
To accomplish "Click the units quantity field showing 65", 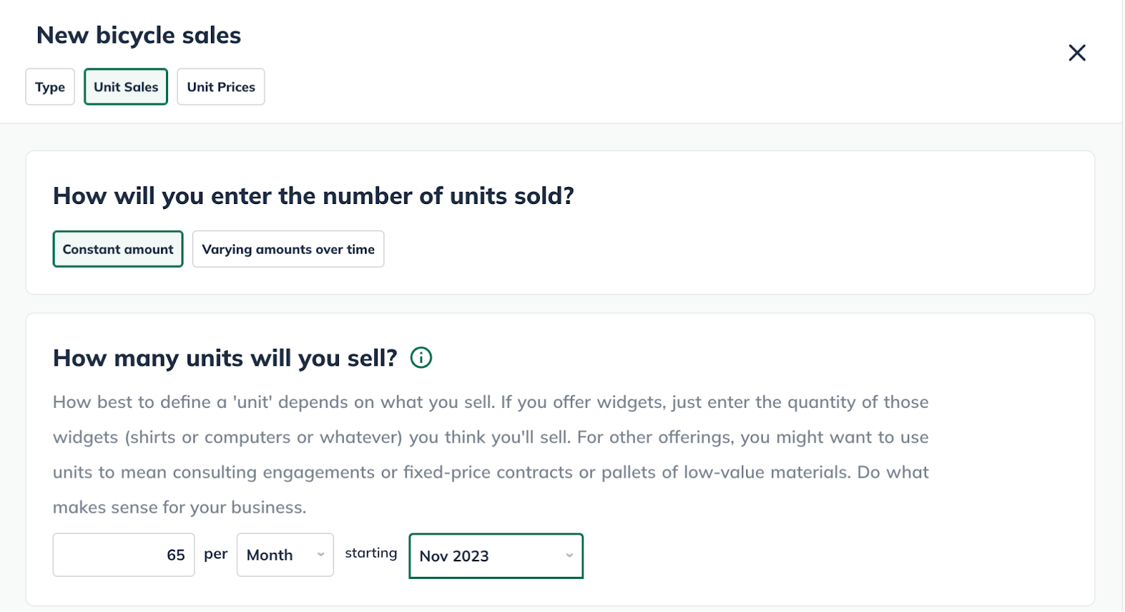I will coord(124,555).
